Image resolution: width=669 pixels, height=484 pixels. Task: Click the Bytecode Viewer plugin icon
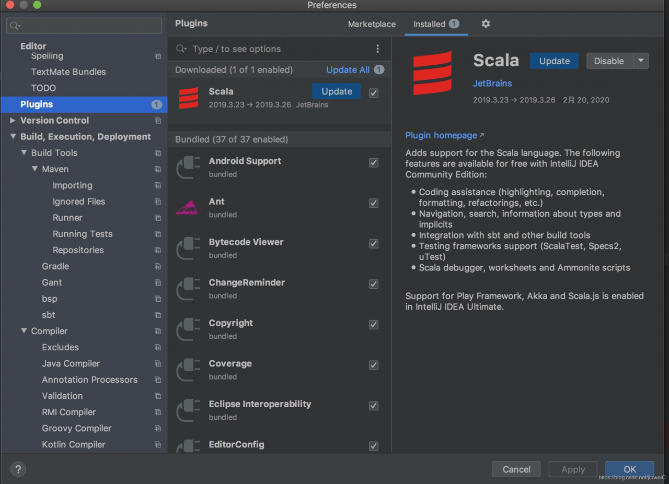tap(188, 248)
